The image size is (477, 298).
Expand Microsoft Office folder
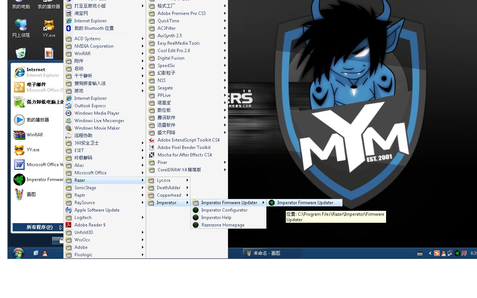point(104,173)
